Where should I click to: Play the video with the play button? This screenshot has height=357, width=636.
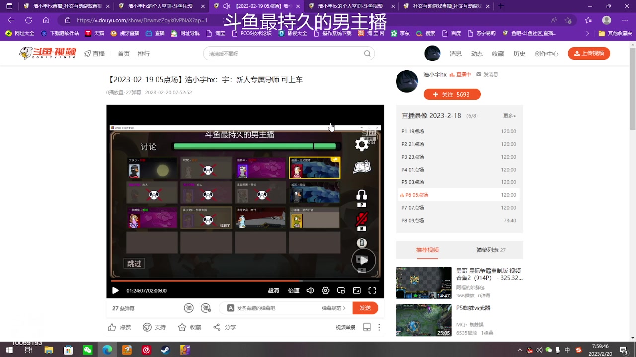pyautogui.click(x=115, y=291)
